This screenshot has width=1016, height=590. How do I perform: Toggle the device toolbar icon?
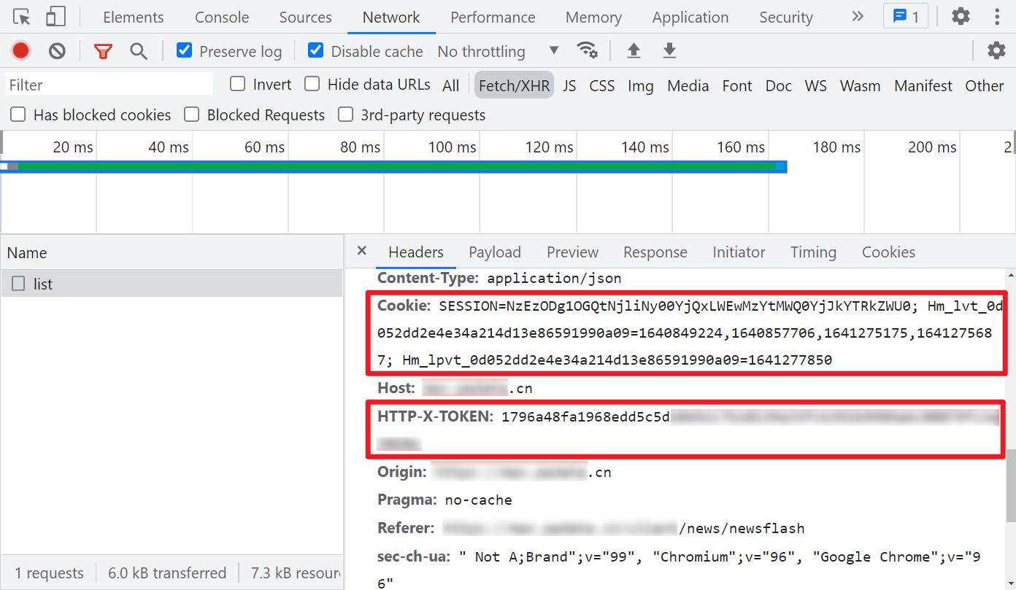(55, 17)
